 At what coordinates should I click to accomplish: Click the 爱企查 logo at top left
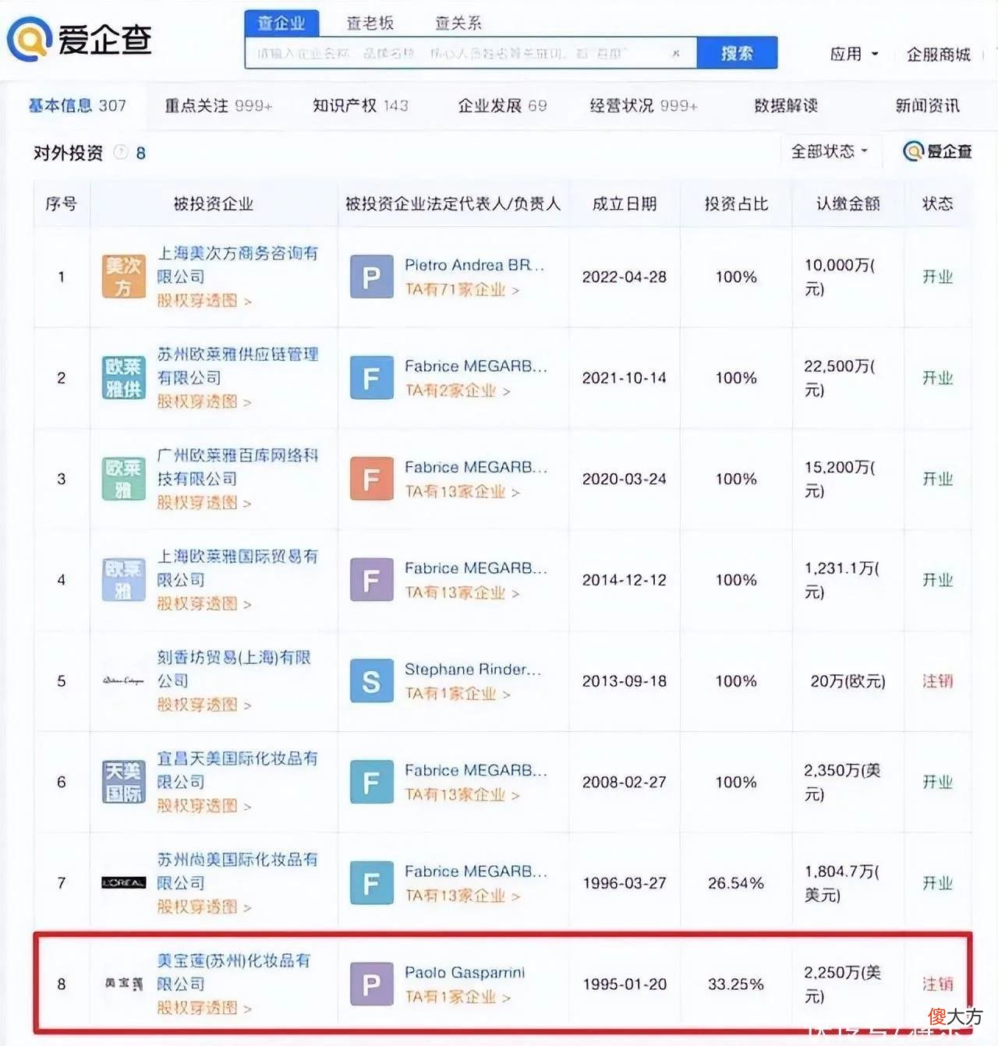tap(80, 39)
